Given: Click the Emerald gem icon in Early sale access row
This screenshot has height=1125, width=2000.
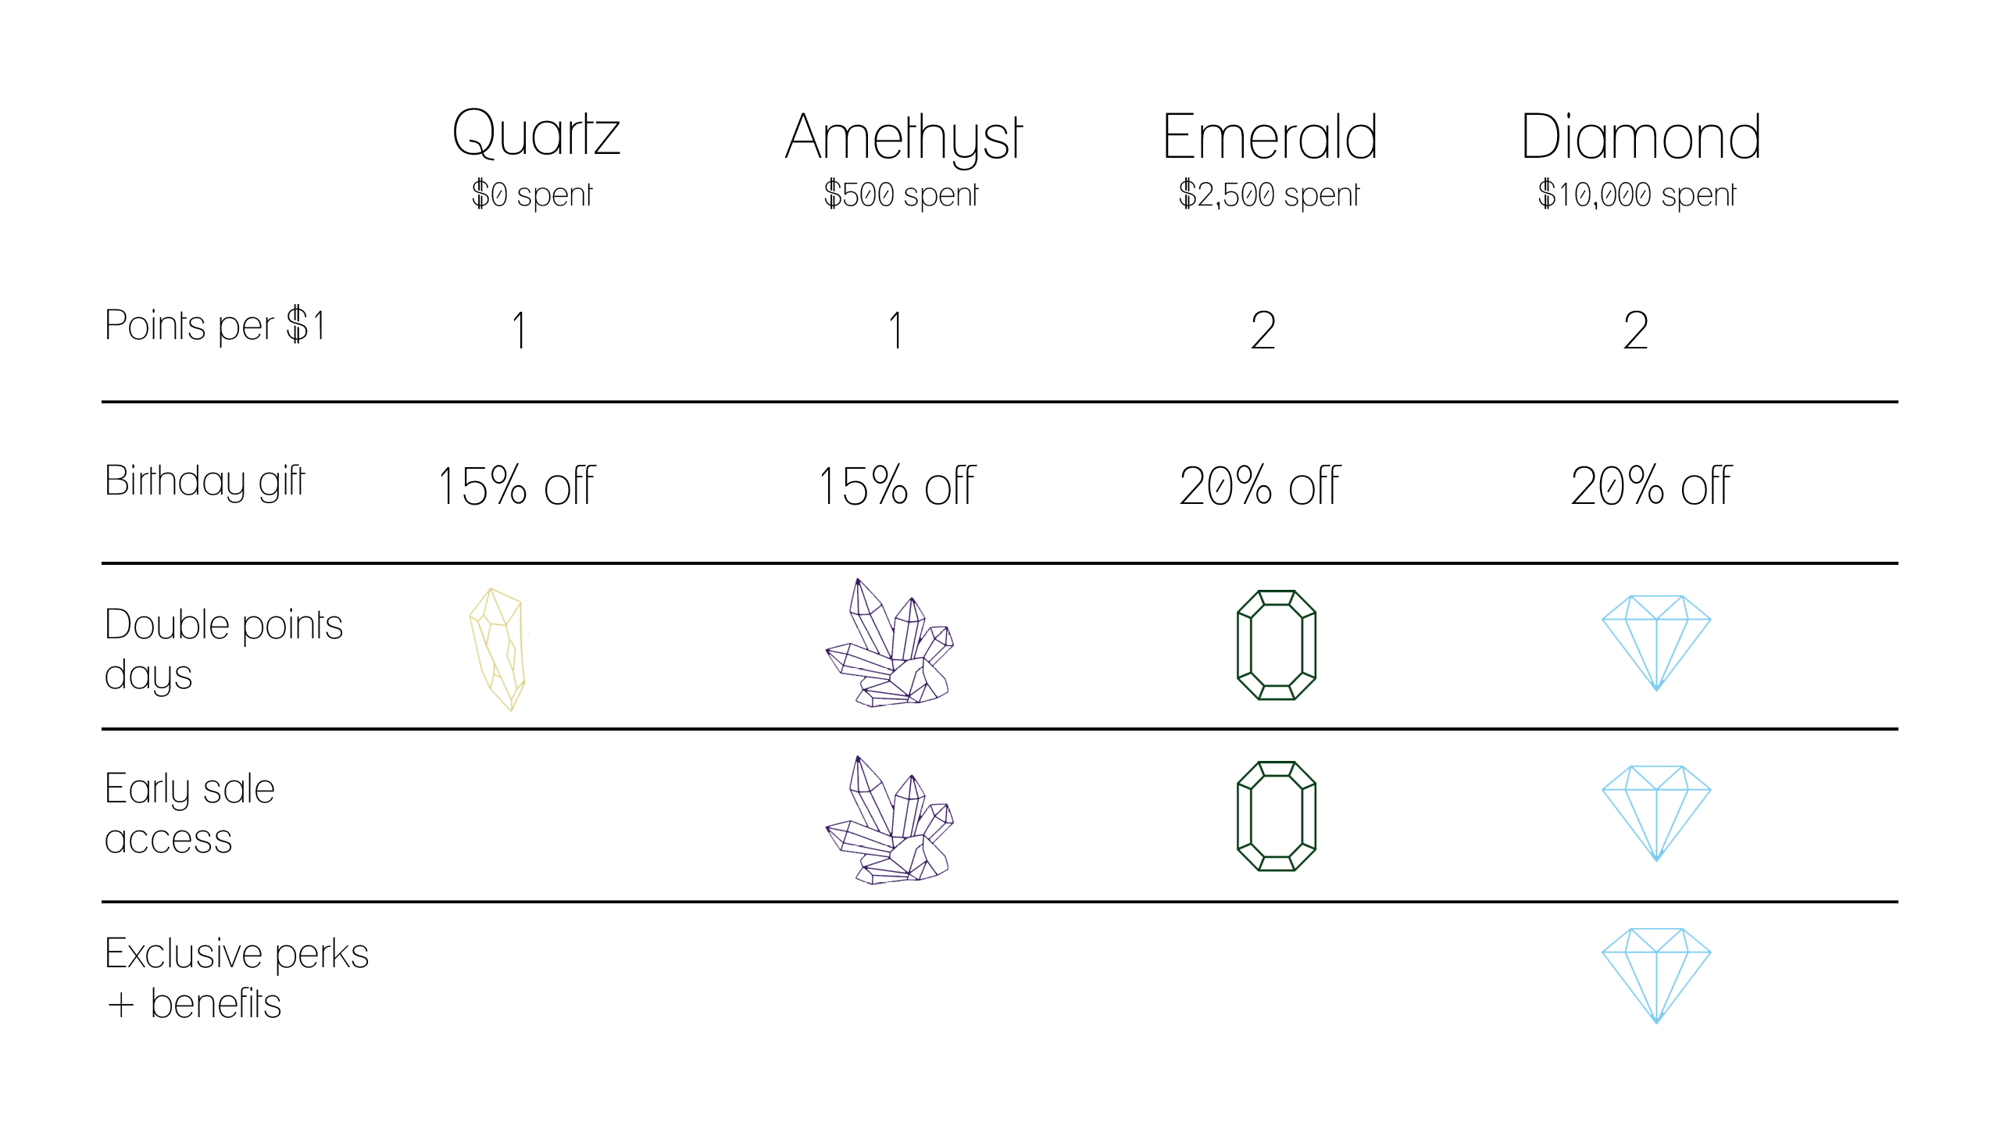Looking at the screenshot, I should click(1277, 816).
